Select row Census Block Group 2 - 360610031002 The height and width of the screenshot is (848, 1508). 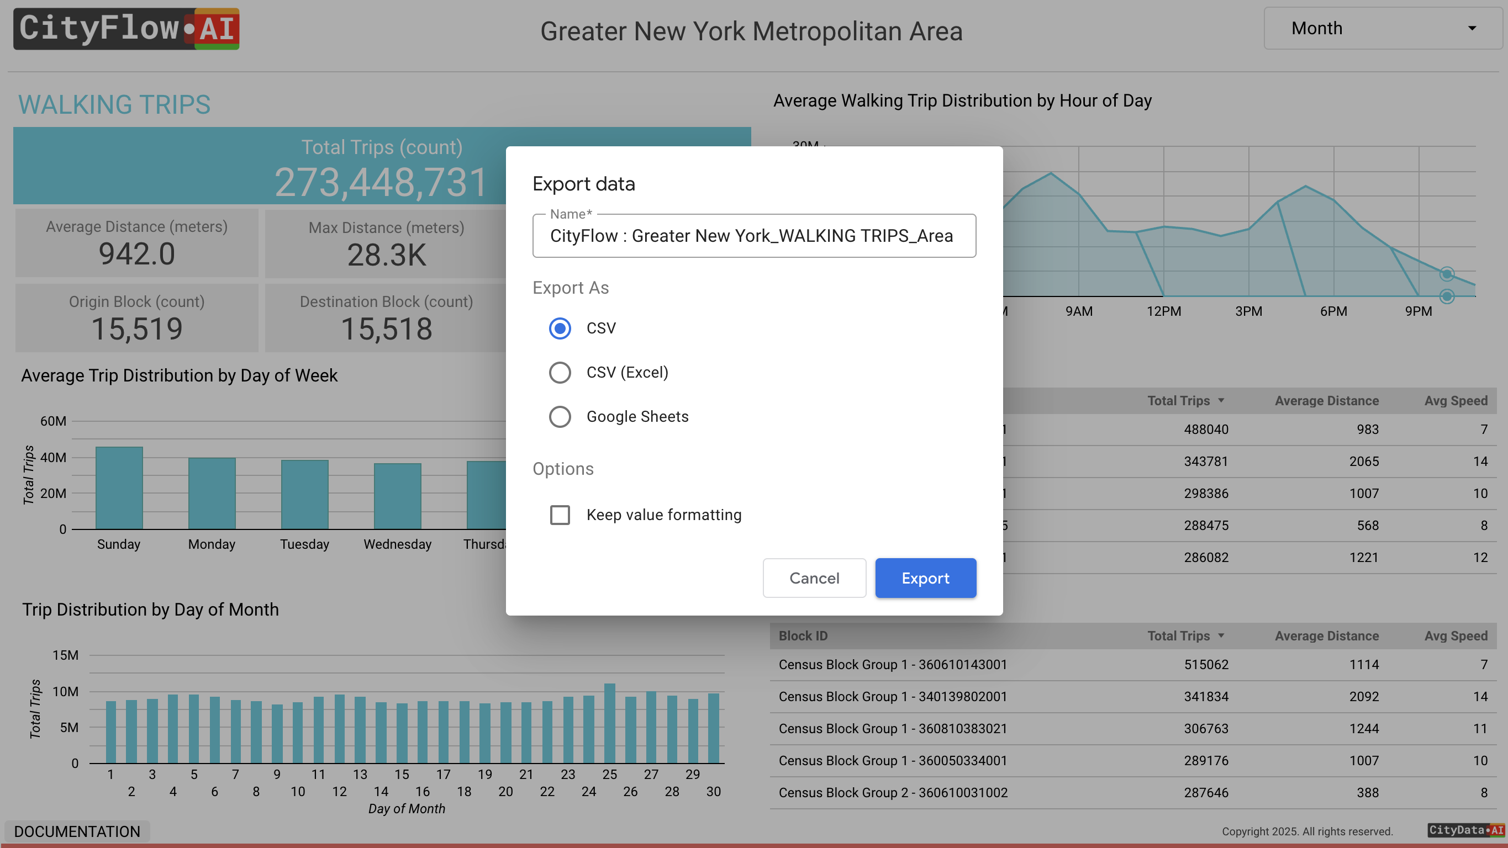tap(1133, 792)
